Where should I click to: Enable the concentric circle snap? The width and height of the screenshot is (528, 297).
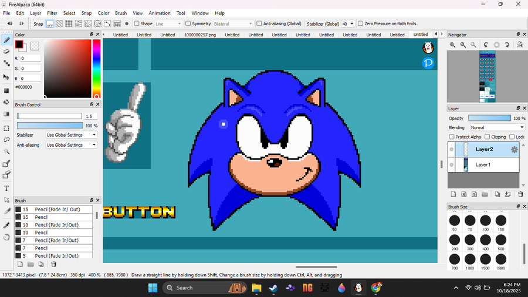point(97,24)
